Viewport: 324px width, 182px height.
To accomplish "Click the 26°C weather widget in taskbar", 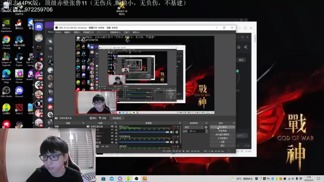I will pos(242,179).
